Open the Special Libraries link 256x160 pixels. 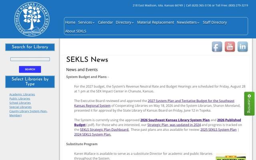[x=20, y=107]
